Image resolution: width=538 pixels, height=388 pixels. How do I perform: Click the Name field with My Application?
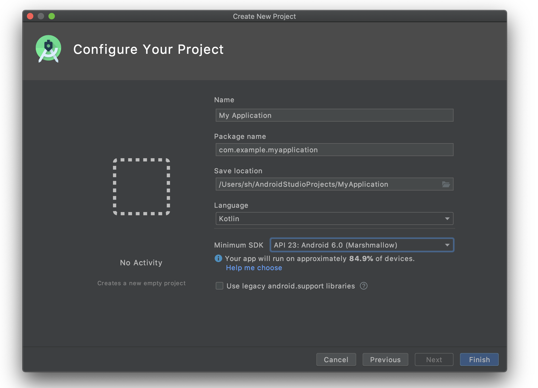coord(334,115)
